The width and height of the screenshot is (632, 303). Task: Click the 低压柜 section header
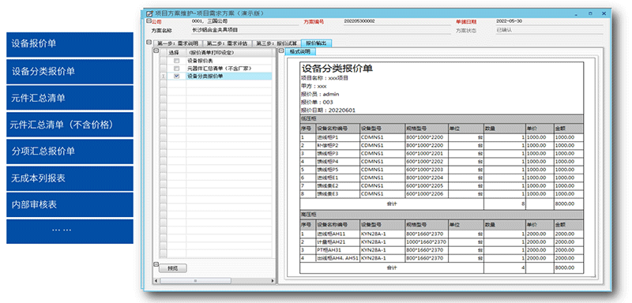coord(442,118)
